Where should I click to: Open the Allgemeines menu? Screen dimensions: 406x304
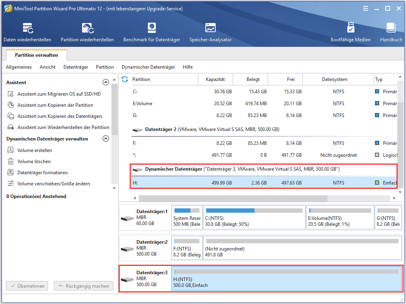point(19,67)
